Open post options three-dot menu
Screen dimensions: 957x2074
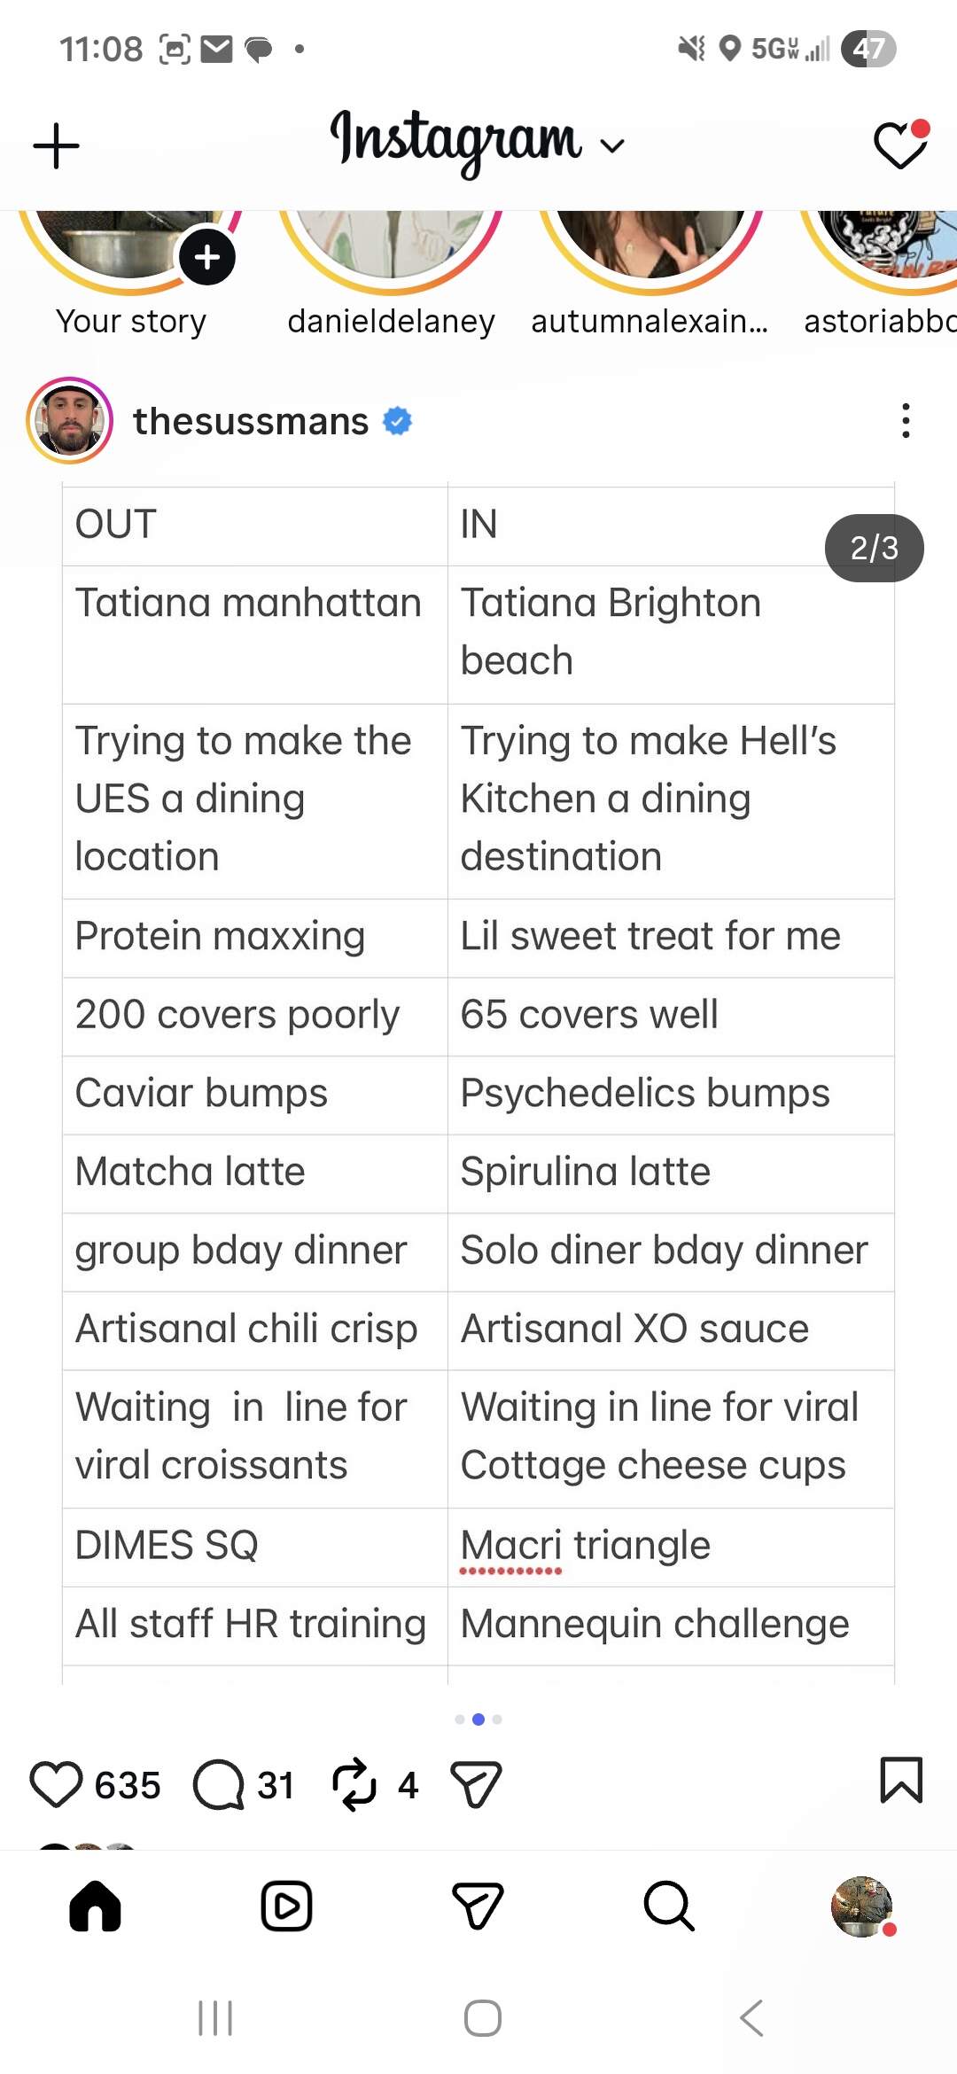click(905, 421)
